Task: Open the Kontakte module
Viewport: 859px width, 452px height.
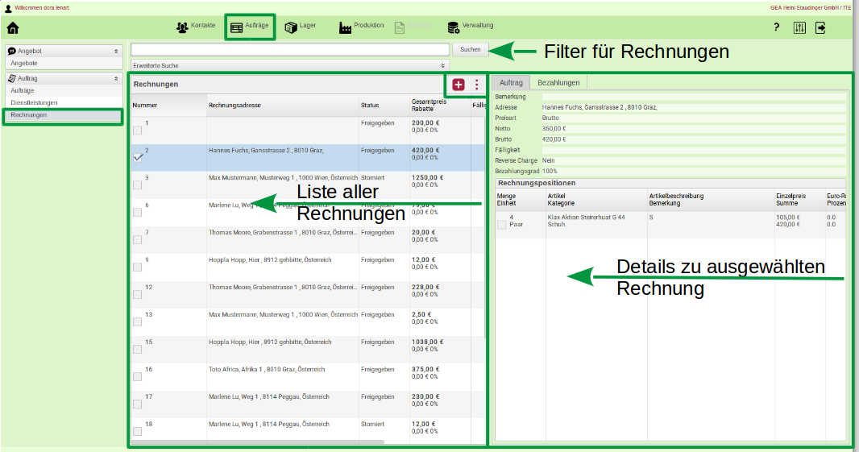Action: pyautogui.click(x=196, y=27)
